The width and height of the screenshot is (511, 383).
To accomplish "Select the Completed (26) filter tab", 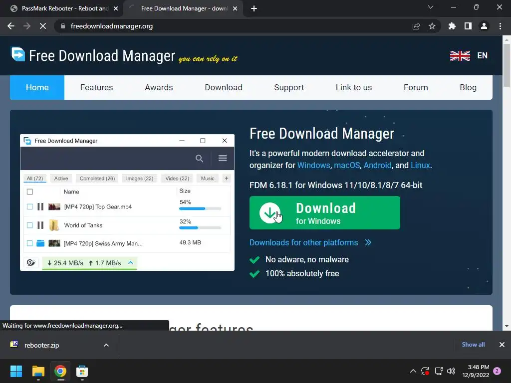I will pos(97,179).
